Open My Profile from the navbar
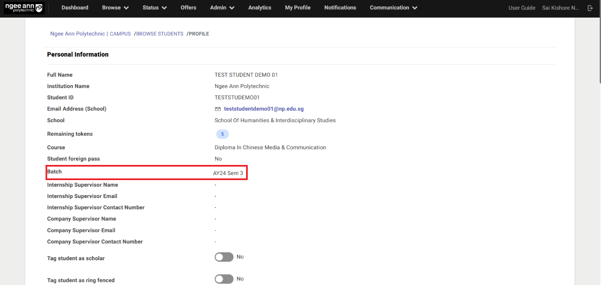The width and height of the screenshot is (601, 285). (298, 8)
